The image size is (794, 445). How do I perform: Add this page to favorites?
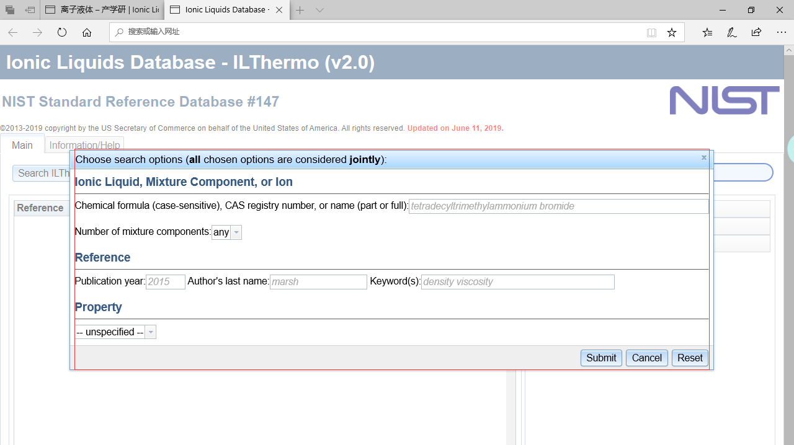(x=672, y=33)
